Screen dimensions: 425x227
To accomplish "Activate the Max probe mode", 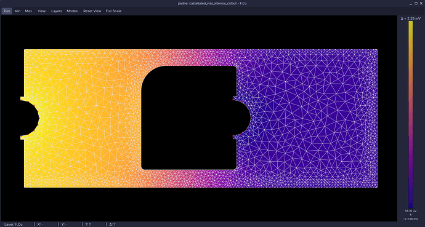I will click(x=28, y=11).
